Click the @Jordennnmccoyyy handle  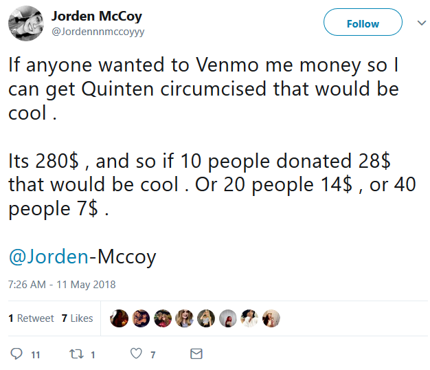(x=98, y=32)
